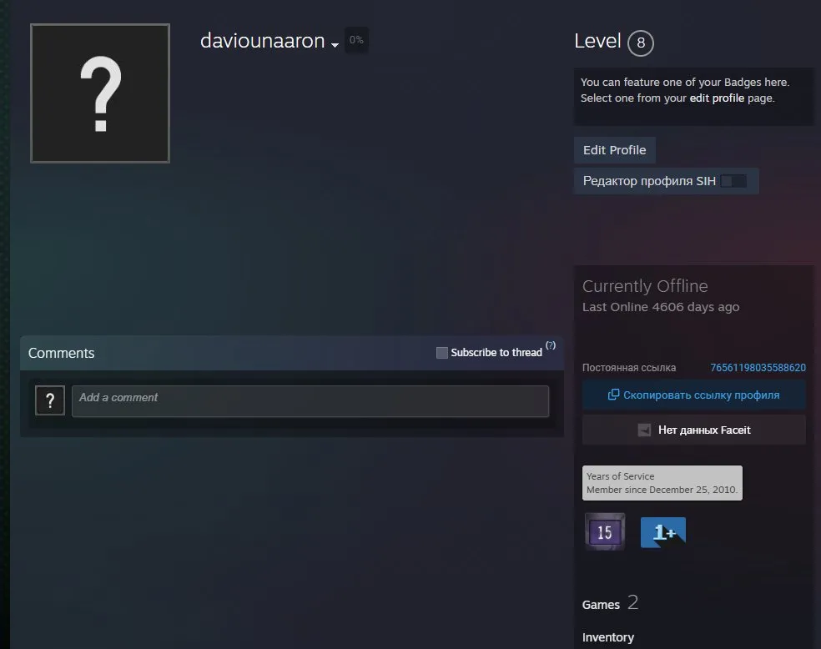Open the large profile avatar image
Viewport: 821px width, 649px height.
100,93
